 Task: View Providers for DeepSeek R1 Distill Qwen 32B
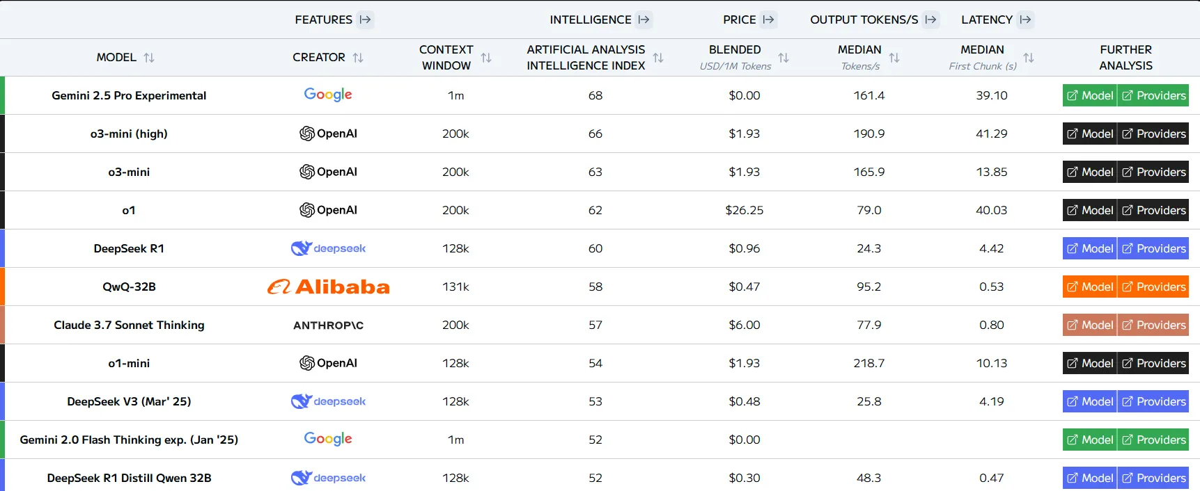coord(1153,478)
